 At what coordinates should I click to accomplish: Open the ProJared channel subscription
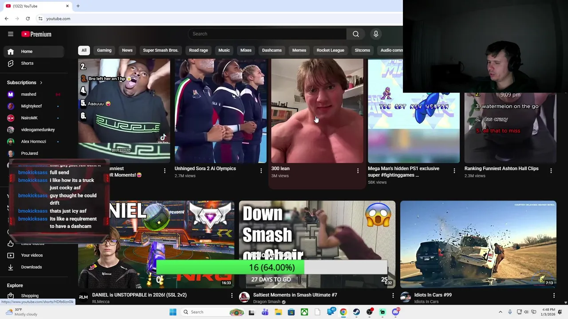point(34,153)
